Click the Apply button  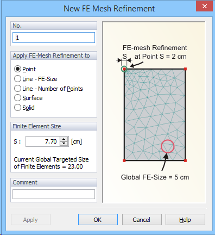click(30, 220)
